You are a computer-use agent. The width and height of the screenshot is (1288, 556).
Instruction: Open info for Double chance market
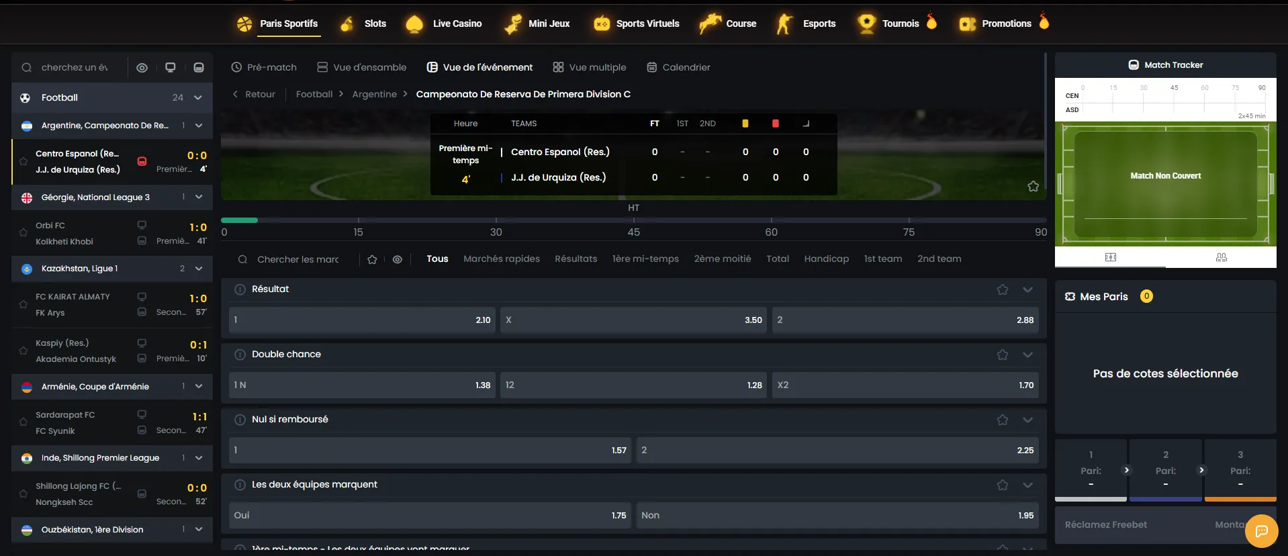pos(240,355)
